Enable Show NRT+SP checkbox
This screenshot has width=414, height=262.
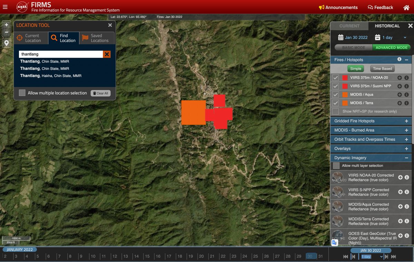(335, 111)
